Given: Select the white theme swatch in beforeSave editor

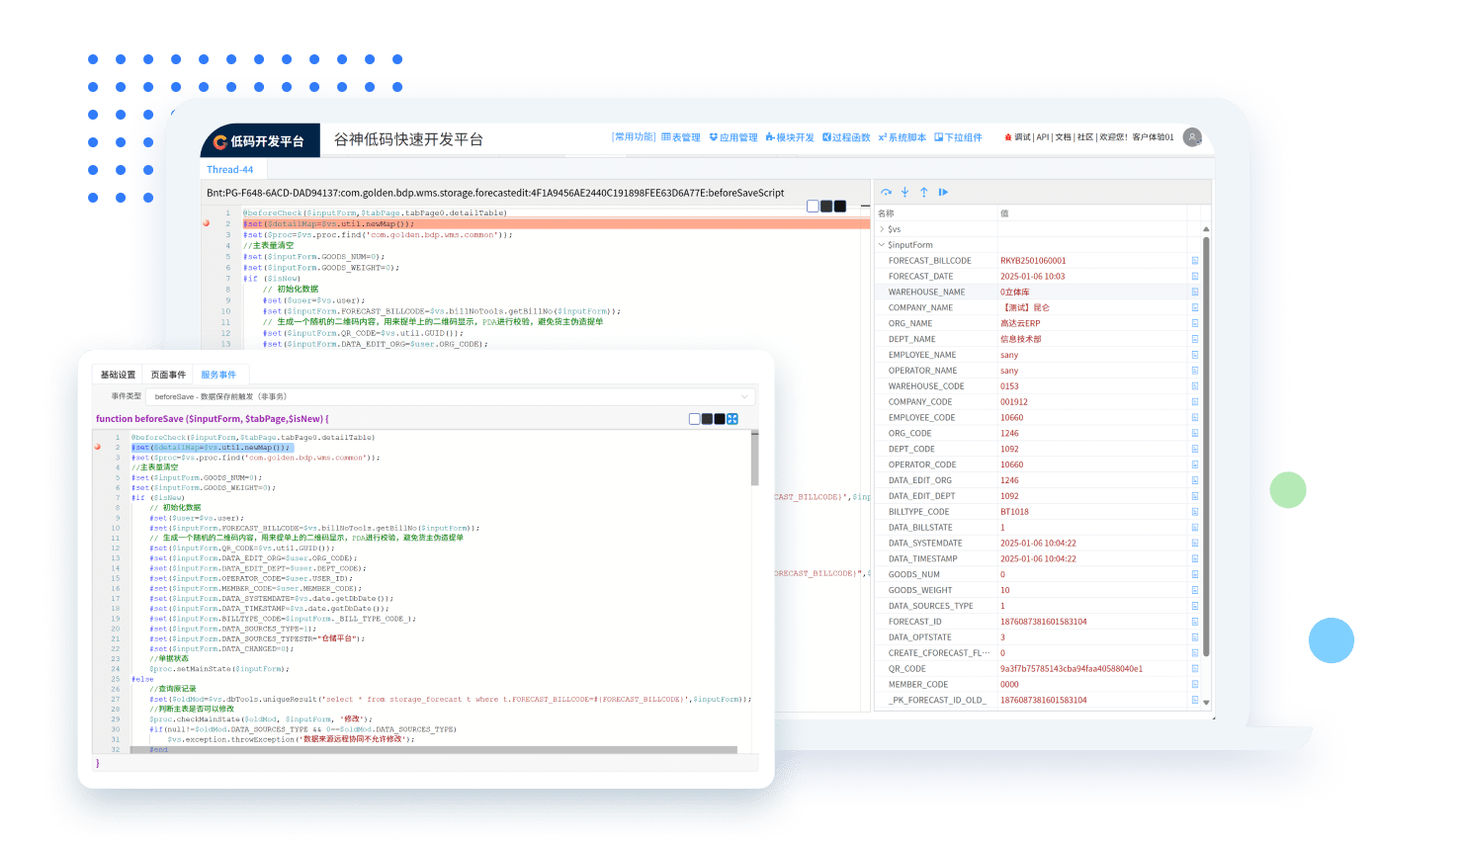Looking at the screenshot, I should tap(694, 419).
